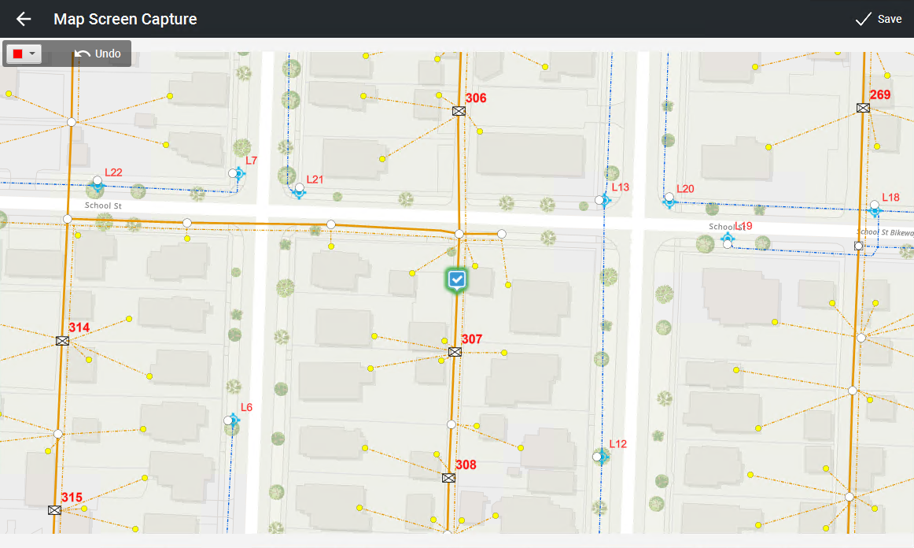The image size is (914, 548).
Task: Click the blue hydrant icon L22
Action: (98, 187)
